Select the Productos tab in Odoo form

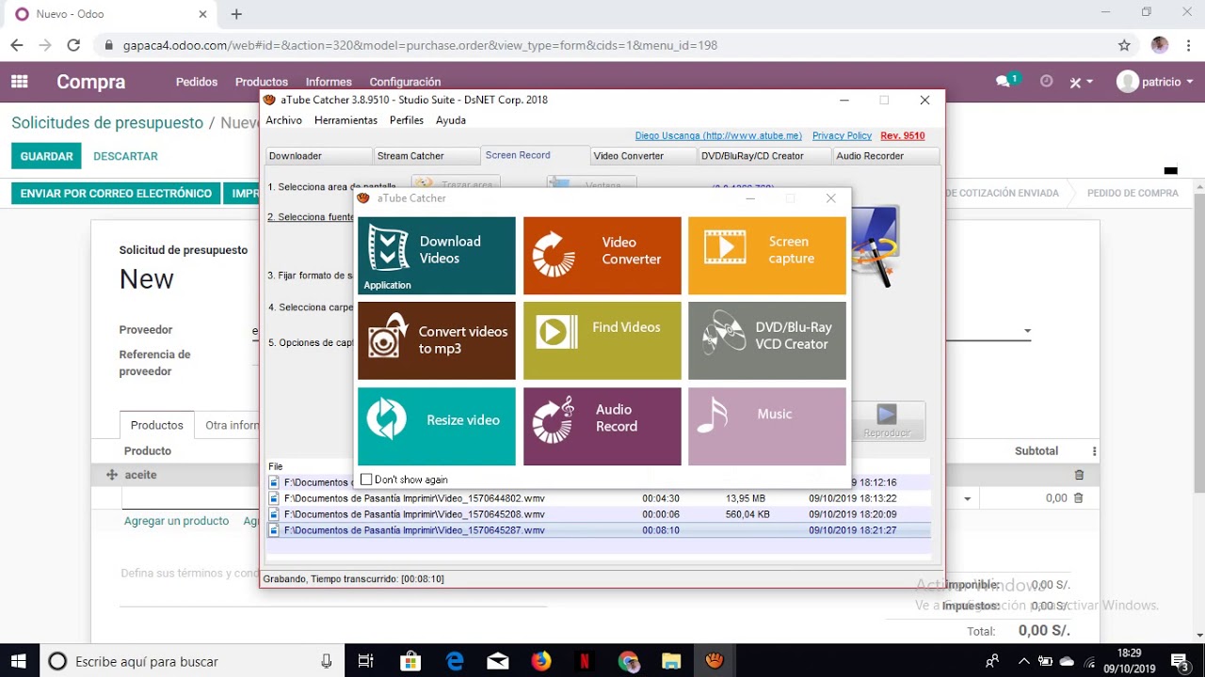(157, 425)
